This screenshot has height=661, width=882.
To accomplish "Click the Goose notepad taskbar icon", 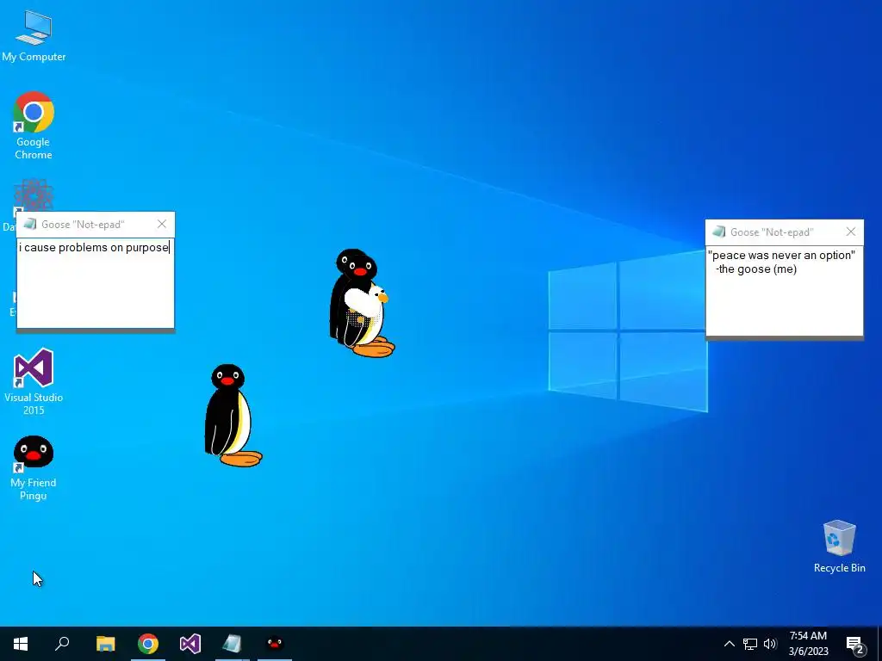I will click(x=233, y=644).
